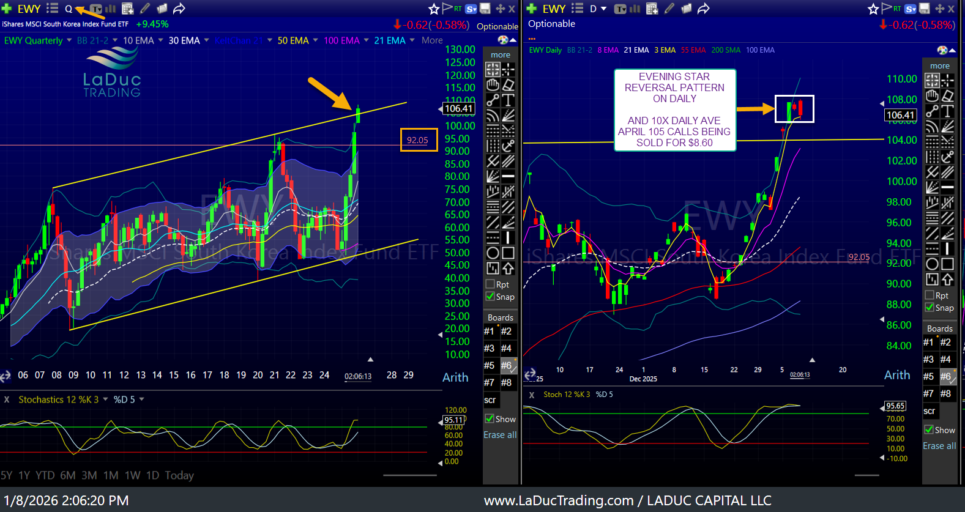The height and width of the screenshot is (512, 965).
Task: Click the grid-plus indicator icon on the left chart
Action: click(127, 9)
